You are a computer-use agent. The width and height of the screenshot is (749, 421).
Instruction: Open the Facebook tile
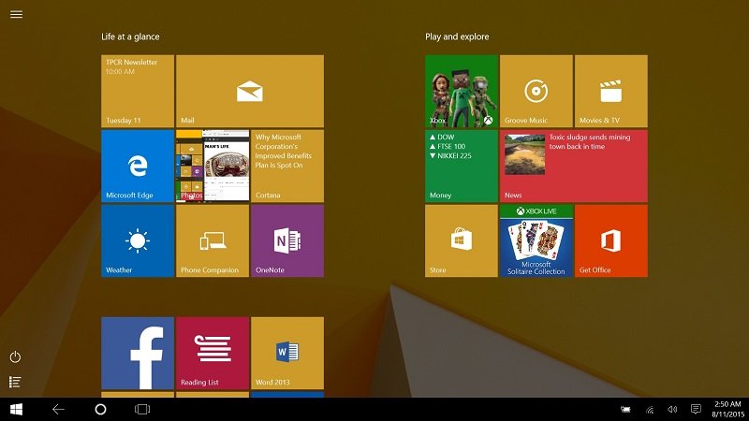pyautogui.click(x=138, y=354)
